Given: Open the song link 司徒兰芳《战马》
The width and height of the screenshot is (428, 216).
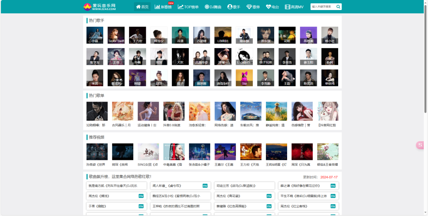Looking at the screenshot, I should coord(236,186).
